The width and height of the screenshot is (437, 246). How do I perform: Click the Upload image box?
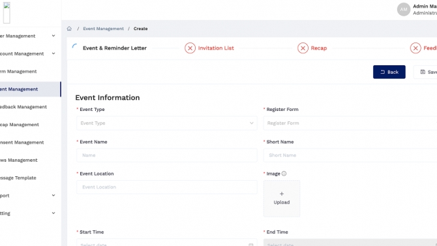coord(282,198)
